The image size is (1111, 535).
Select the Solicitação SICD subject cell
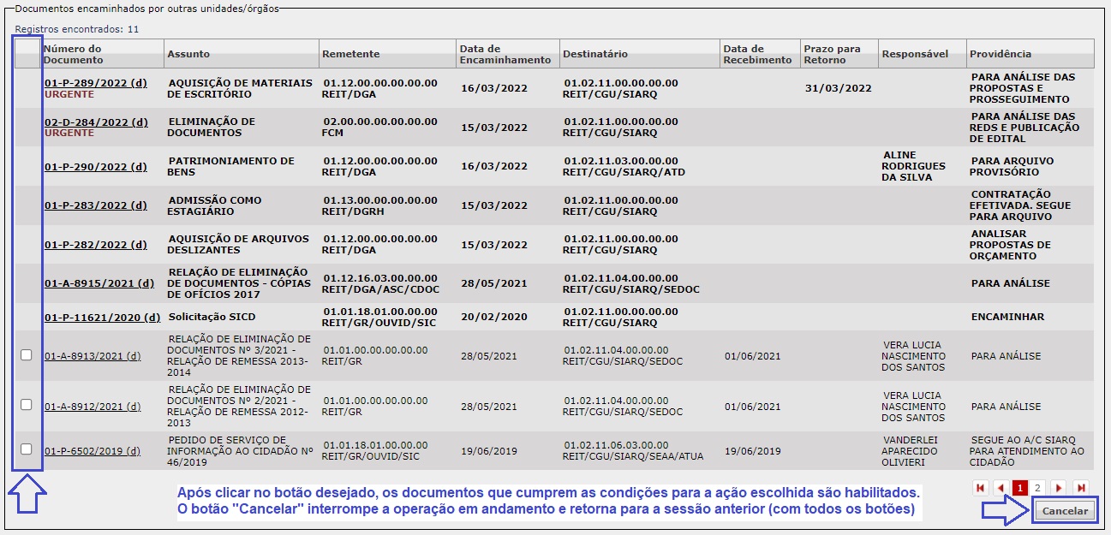tap(212, 317)
